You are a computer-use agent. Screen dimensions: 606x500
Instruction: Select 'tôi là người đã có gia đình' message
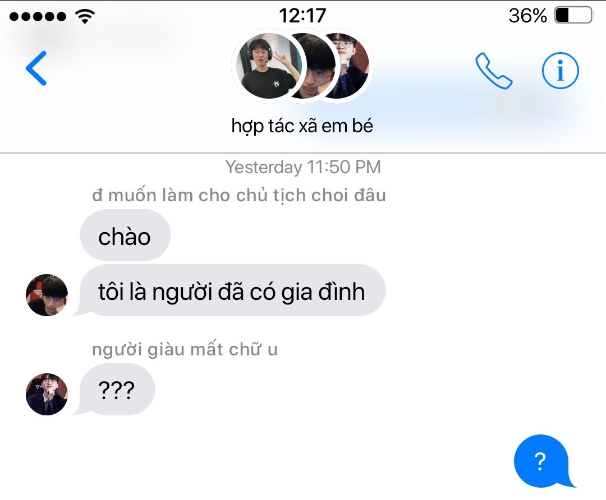(232, 290)
